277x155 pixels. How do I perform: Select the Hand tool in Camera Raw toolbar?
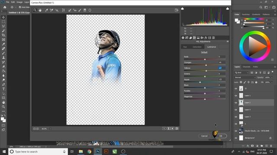(40, 10)
